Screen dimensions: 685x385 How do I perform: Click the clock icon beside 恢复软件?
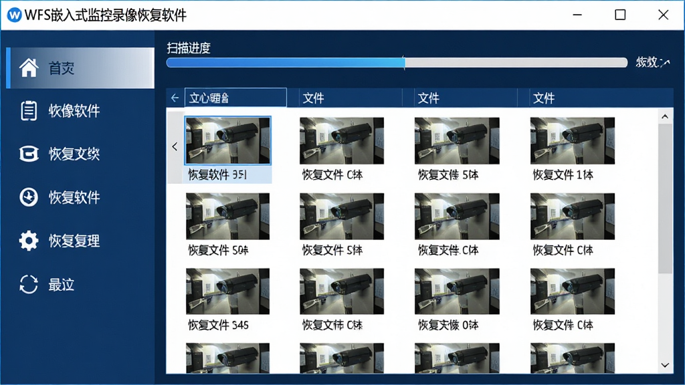(x=29, y=197)
